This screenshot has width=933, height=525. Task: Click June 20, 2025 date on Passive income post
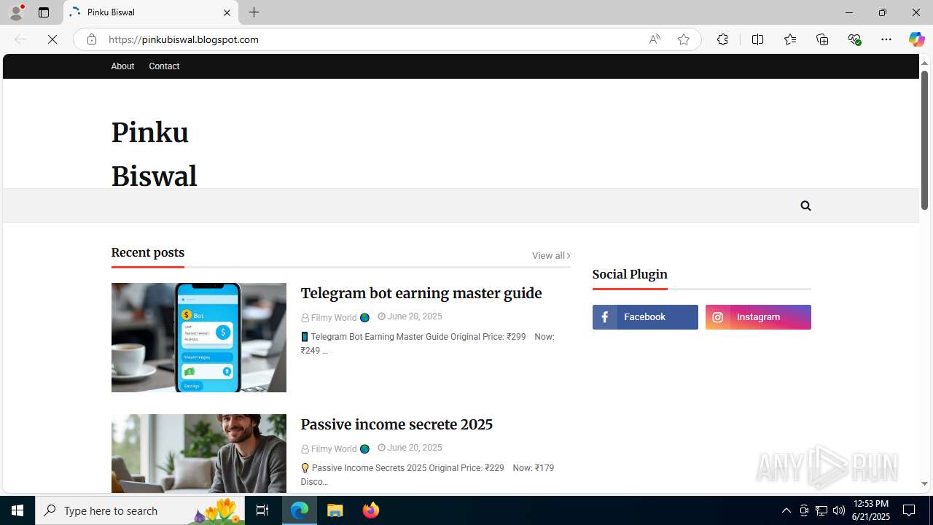pyautogui.click(x=410, y=448)
